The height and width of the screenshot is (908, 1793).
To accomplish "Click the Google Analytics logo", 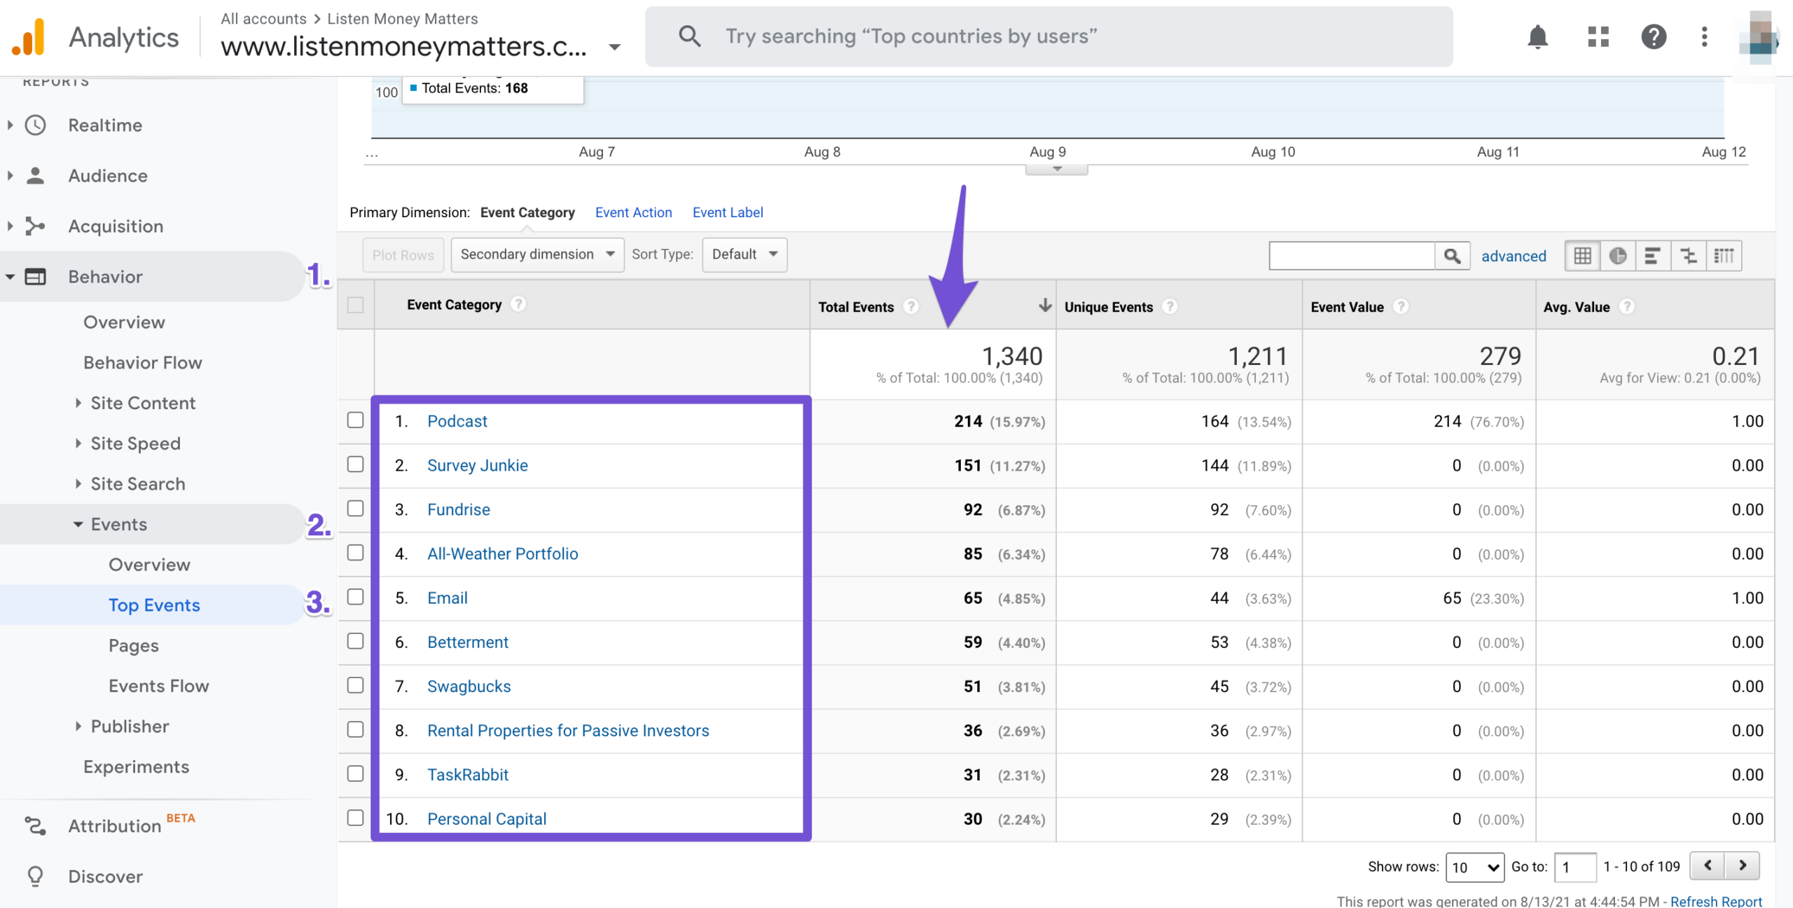I will 28,36.
